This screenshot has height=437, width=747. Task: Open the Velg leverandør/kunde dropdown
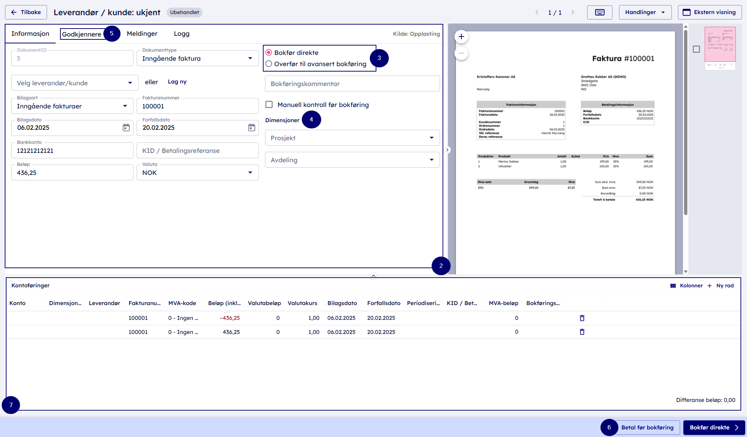(x=74, y=83)
